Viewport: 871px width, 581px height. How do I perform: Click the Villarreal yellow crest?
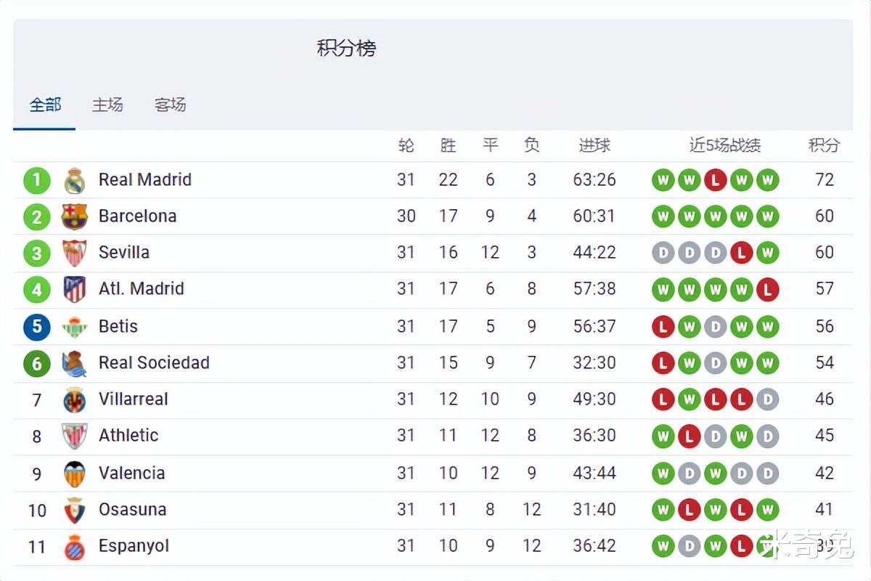(75, 399)
